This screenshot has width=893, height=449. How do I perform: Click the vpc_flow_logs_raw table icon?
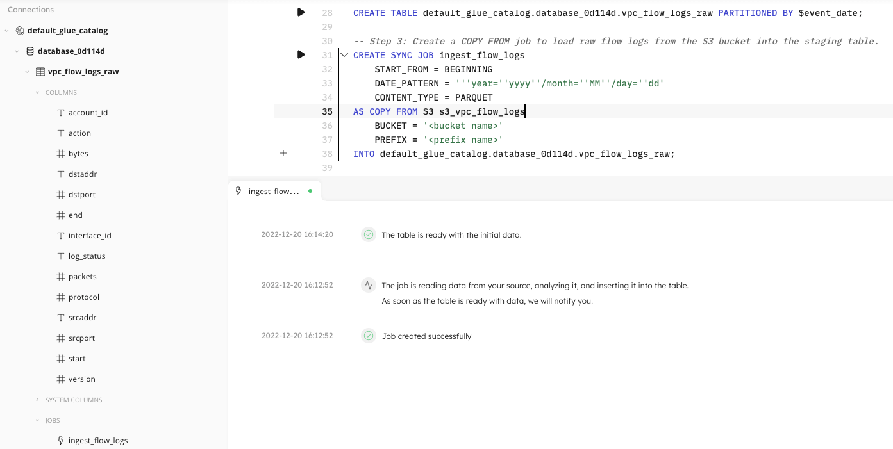[x=40, y=72]
